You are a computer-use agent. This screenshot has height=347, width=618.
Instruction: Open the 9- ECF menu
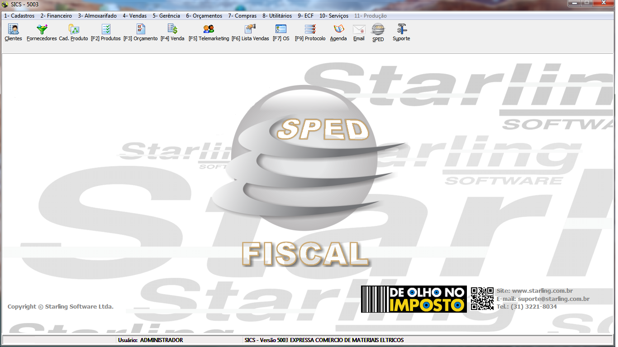pos(305,16)
